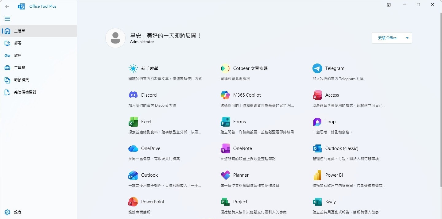Open the Access database icon
Viewport: 442px width, 219px height.
pos(317,95)
